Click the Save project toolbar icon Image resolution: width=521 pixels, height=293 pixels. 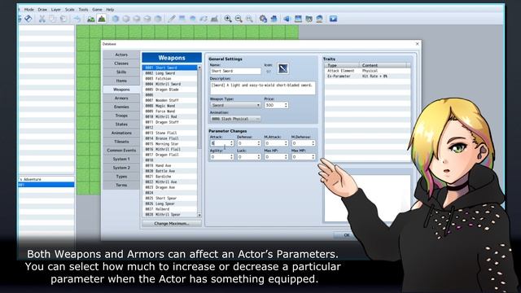[x=28, y=19]
